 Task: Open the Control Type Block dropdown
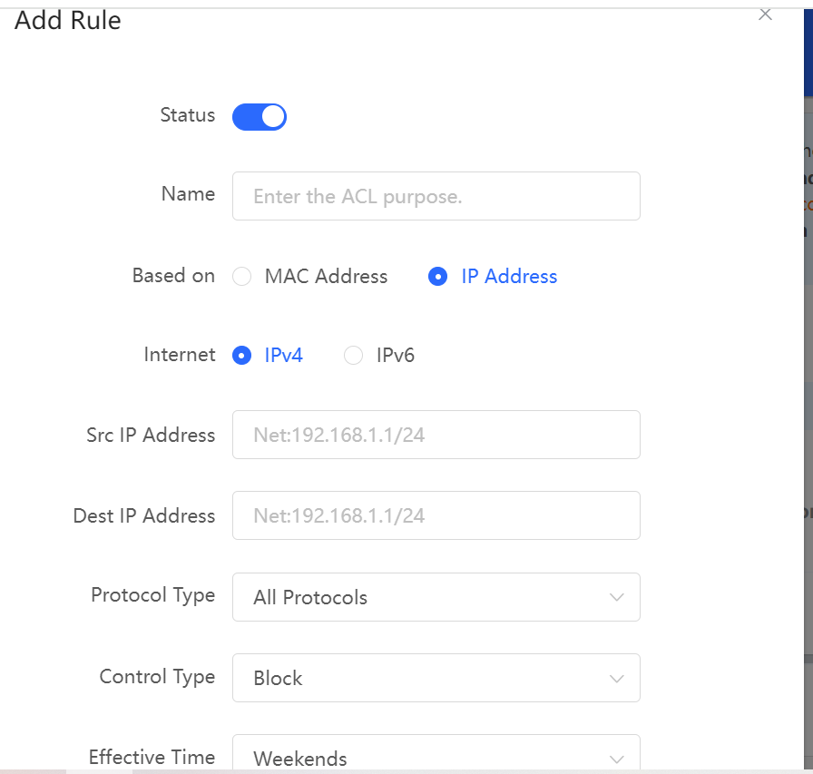[436, 678]
